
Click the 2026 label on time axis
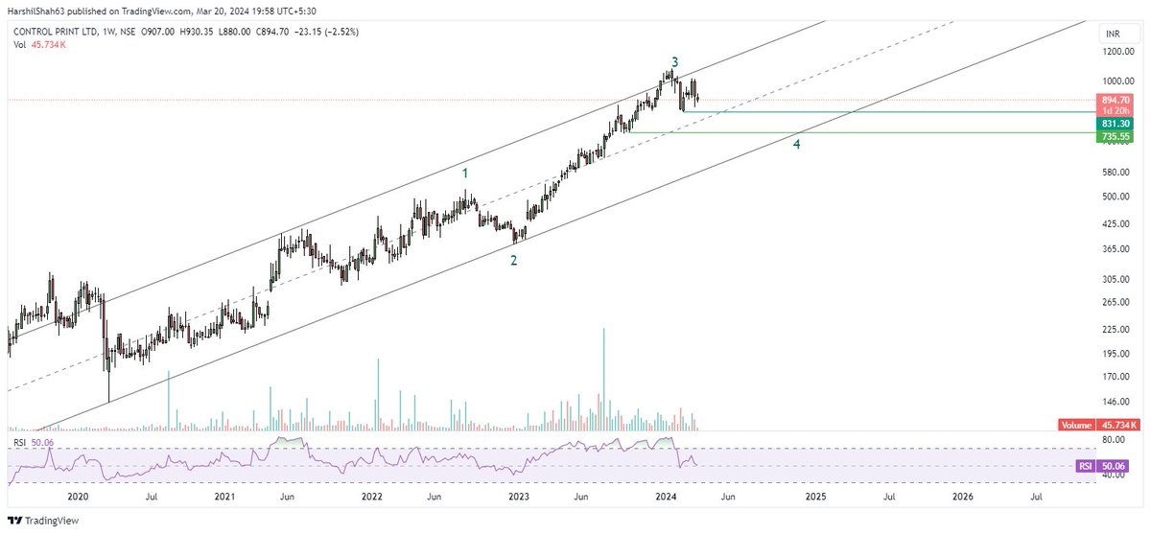[962, 498]
